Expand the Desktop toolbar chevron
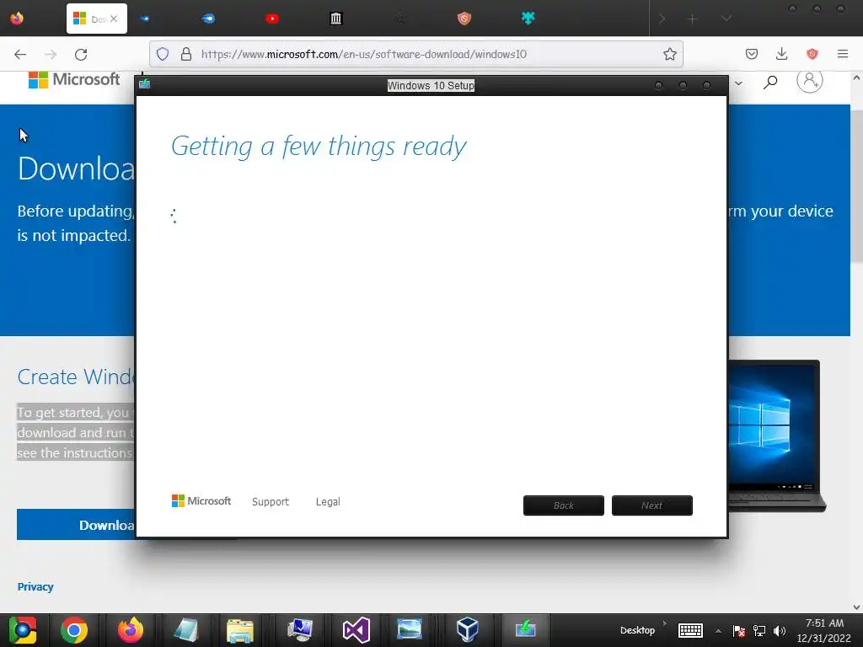Image resolution: width=863 pixels, height=647 pixels. pyautogui.click(x=665, y=624)
